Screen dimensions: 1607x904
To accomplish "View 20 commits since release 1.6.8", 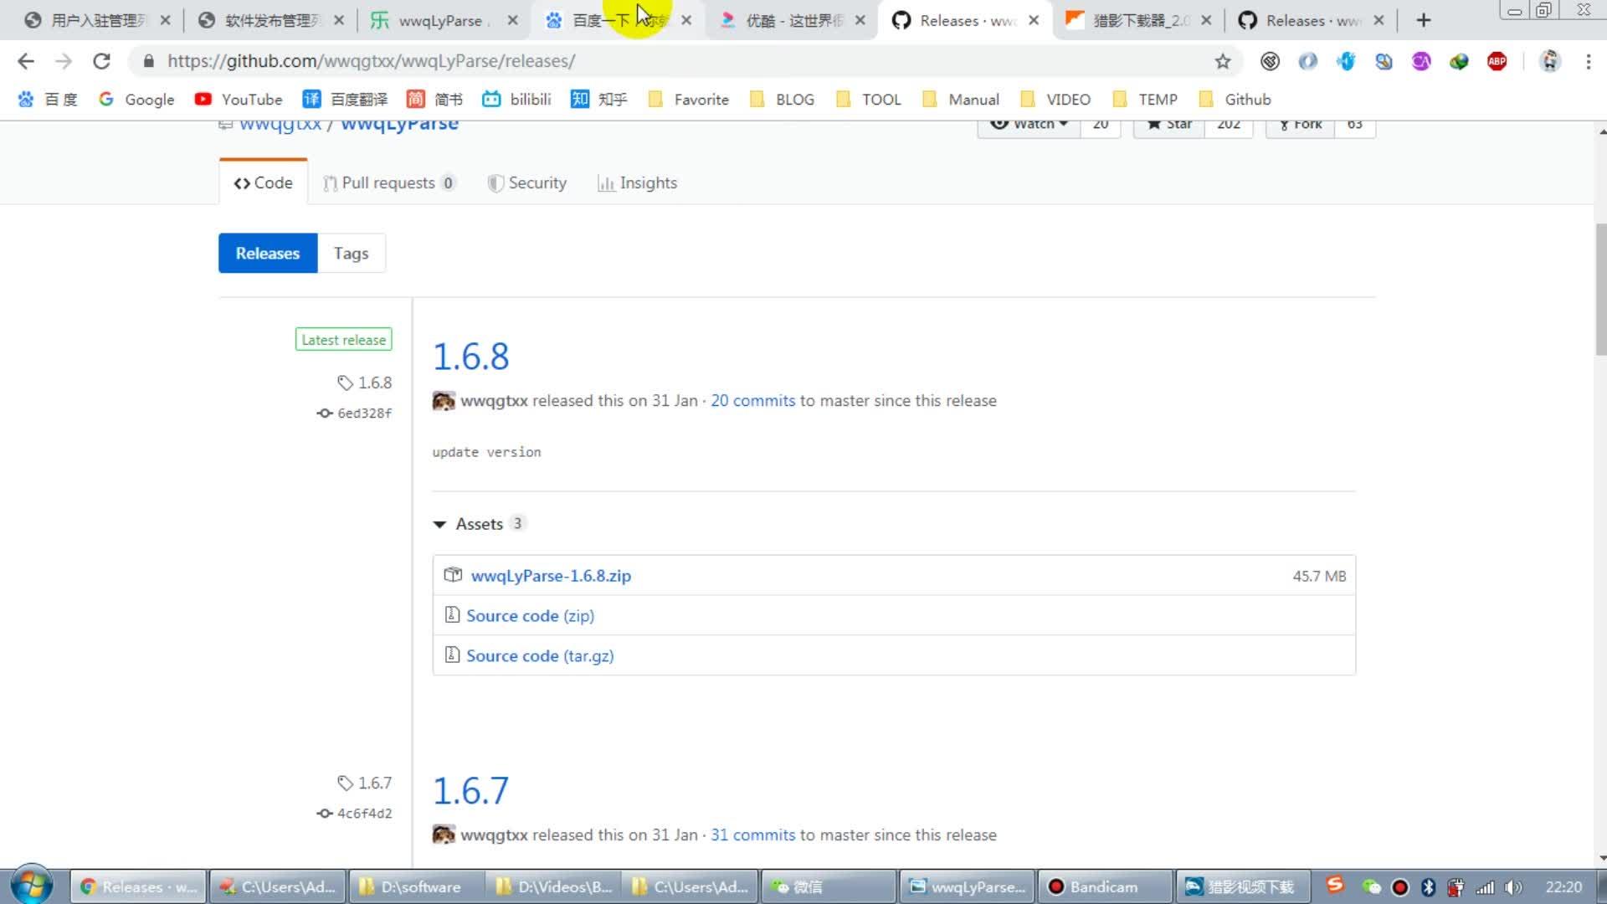I will [752, 400].
